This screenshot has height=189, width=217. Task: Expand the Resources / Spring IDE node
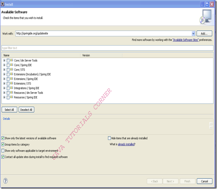coord(4,97)
